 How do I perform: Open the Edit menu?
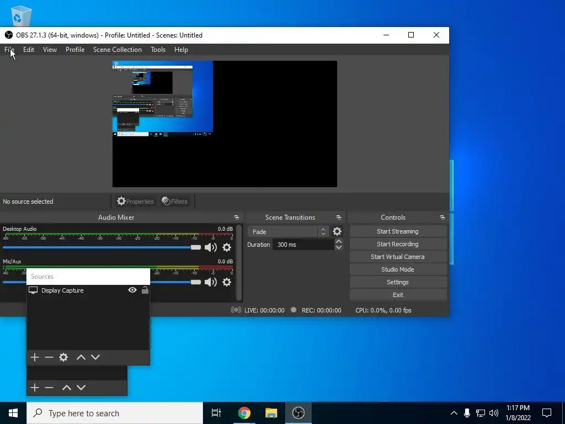tap(29, 50)
